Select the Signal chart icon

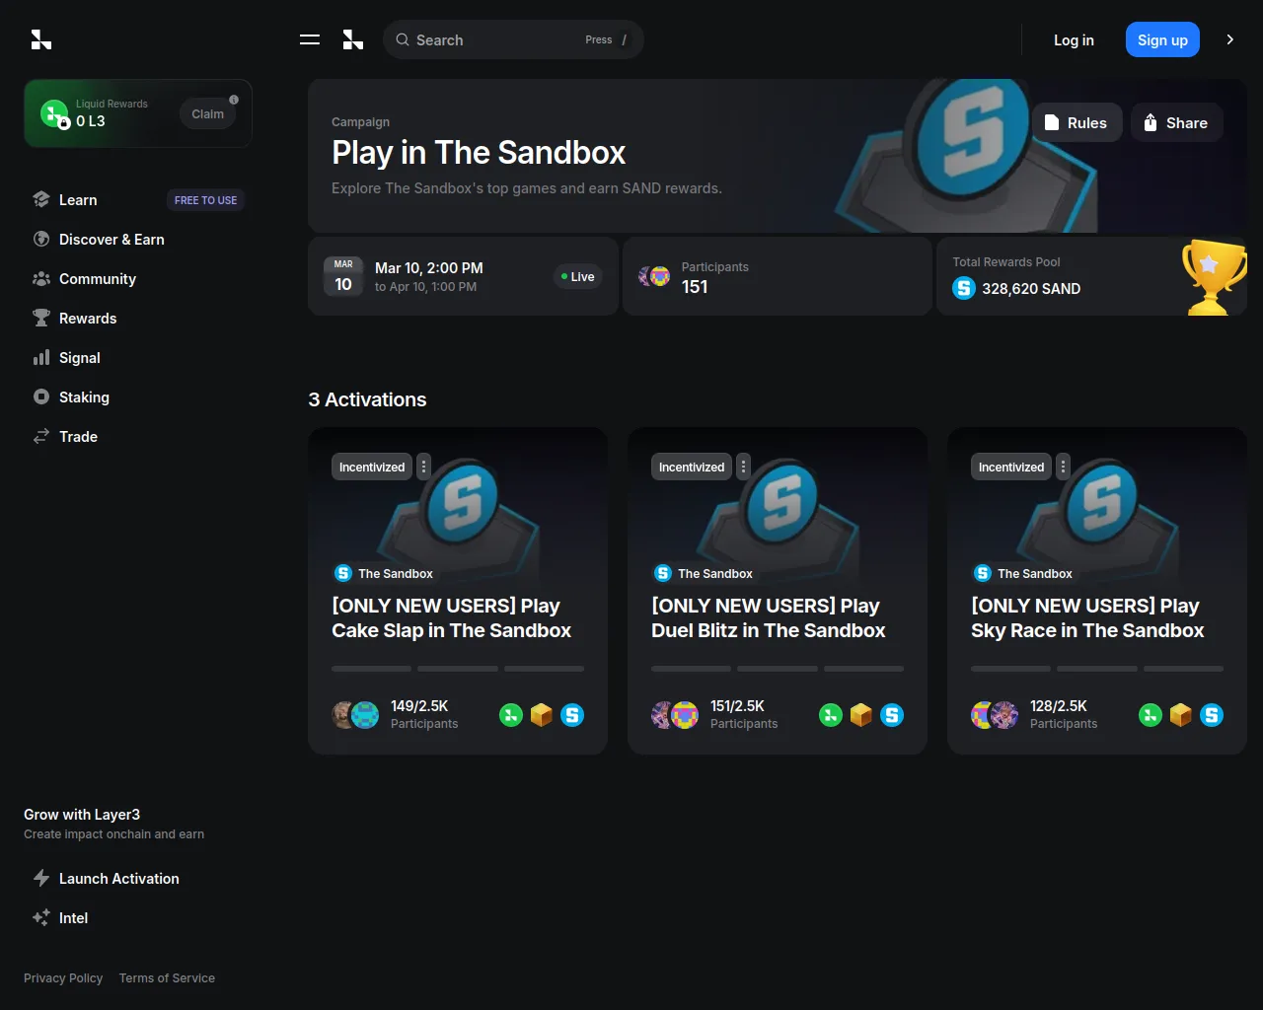(41, 357)
